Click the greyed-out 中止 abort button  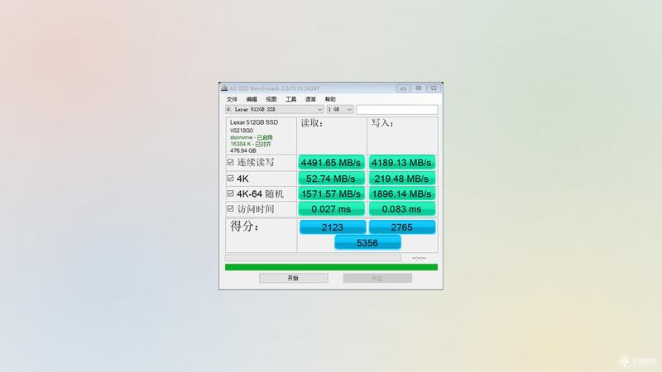click(377, 278)
